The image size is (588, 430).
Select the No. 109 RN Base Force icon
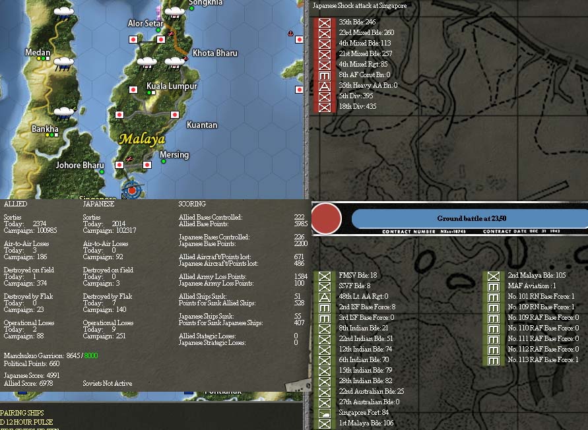494,307
